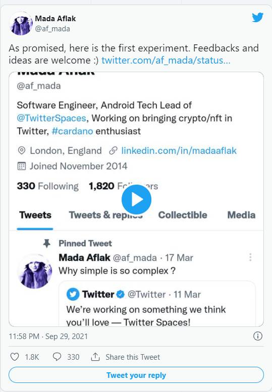Image resolution: width=272 pixels, height=392 pixels.
Task: Open the linkedin.com/in/madaaflak link
Action: (x=179, y=150)
